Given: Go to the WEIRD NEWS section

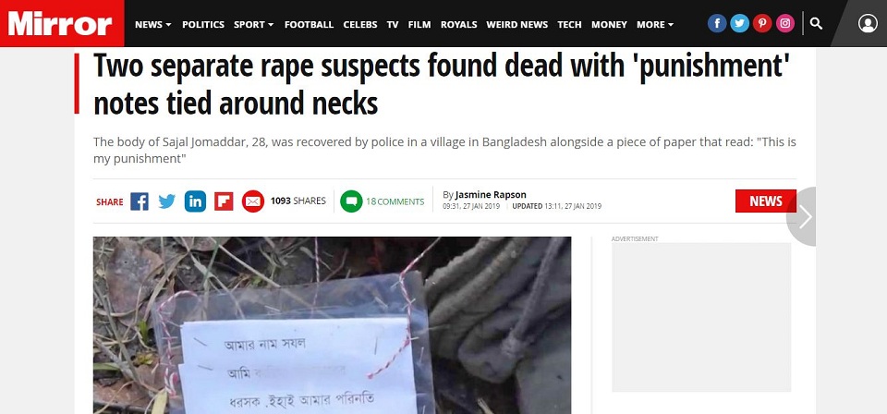Looking at the screenshot, I should 517,24.
